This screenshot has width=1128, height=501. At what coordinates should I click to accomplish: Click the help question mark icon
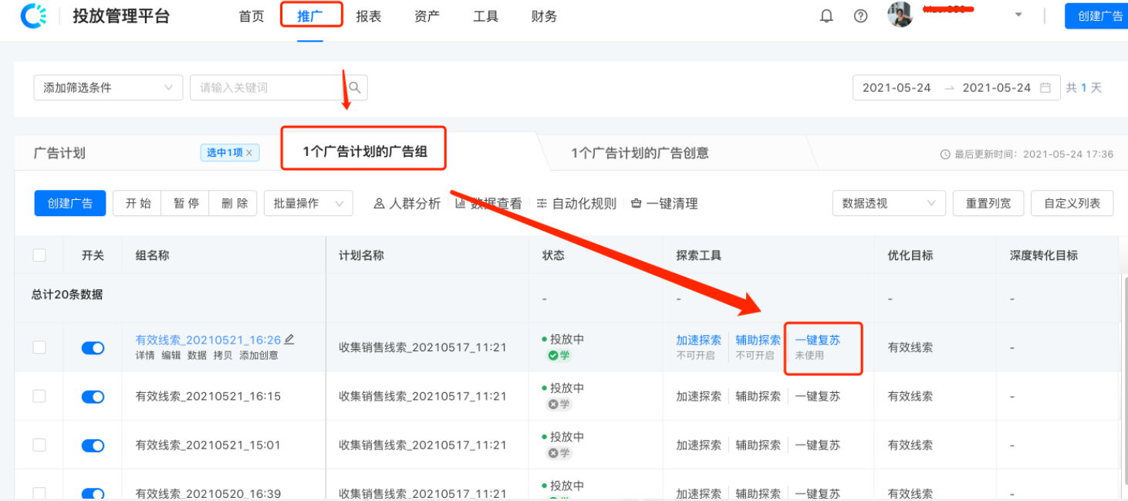860,15
